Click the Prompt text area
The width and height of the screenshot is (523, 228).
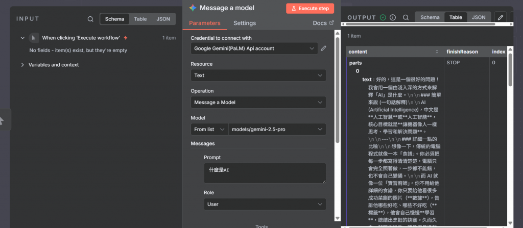click(265, 173)
